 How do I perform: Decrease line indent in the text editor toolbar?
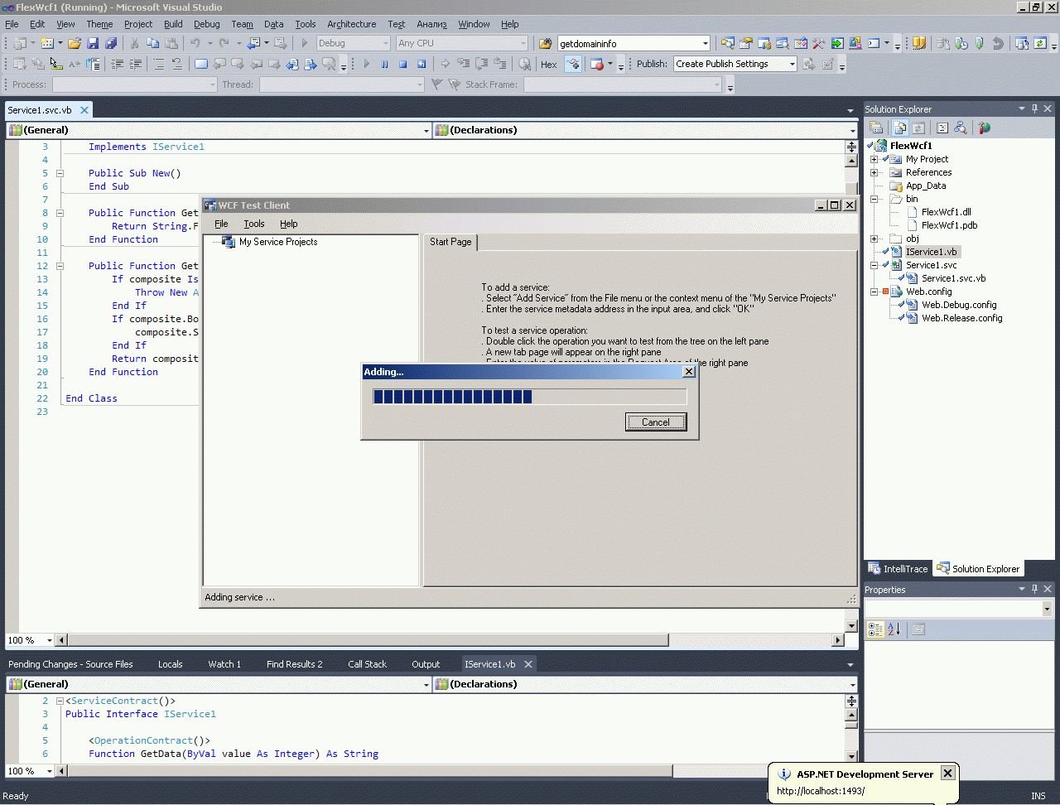pyautogui.click(x=118, y=64)
